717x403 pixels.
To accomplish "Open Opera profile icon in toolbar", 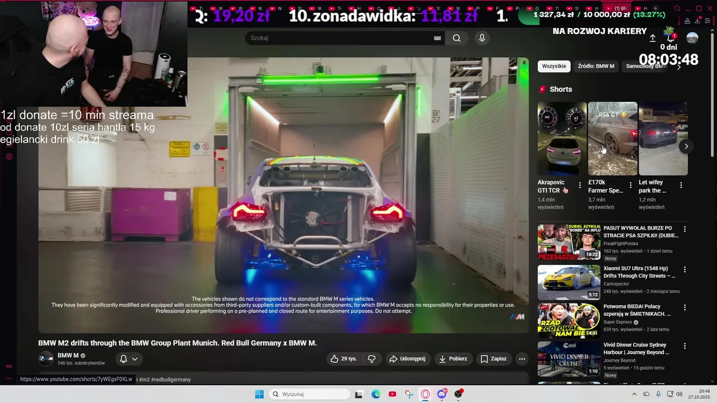I will (x=688, y=21).
